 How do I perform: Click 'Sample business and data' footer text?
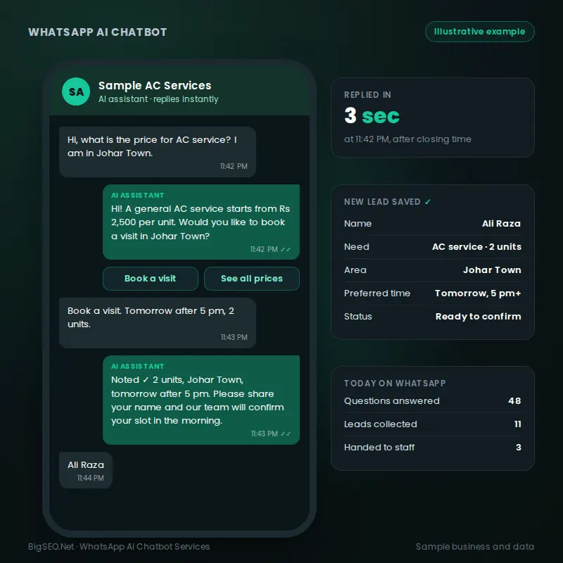475,547
